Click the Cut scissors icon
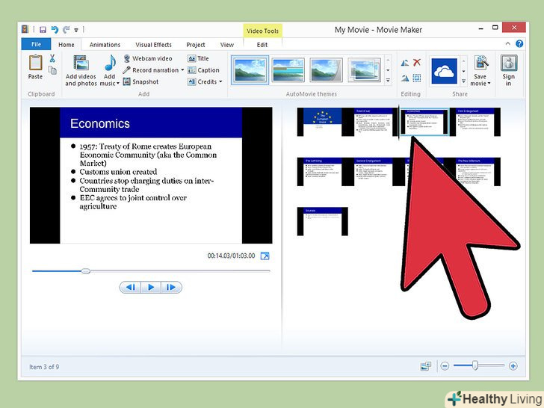Viewport: 544px width, 408px height. pos(52,58)
